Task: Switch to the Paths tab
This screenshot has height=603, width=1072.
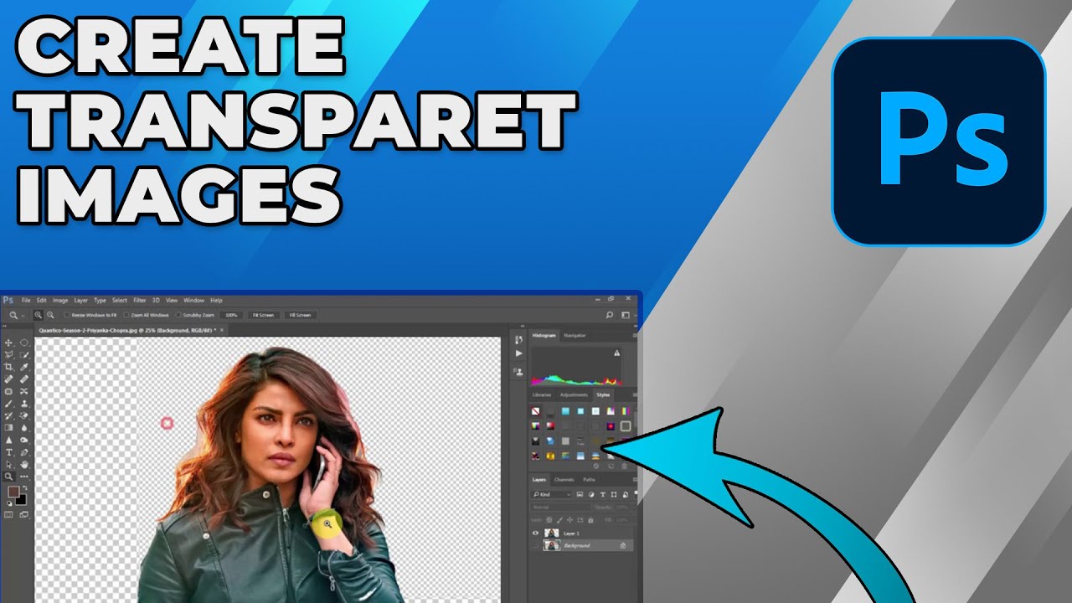Action: tap(589, 479)
